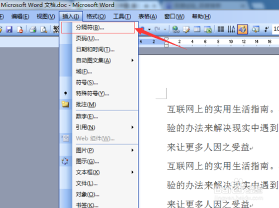Expand the 引用(N) submenu arrow
279x208 pixels.
coord(132,127)
